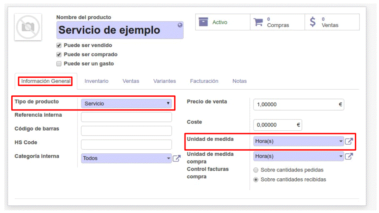Select Sobre cantidades pedidas radio option
Viewport: 379px width, 213px height.
(256, 170)
